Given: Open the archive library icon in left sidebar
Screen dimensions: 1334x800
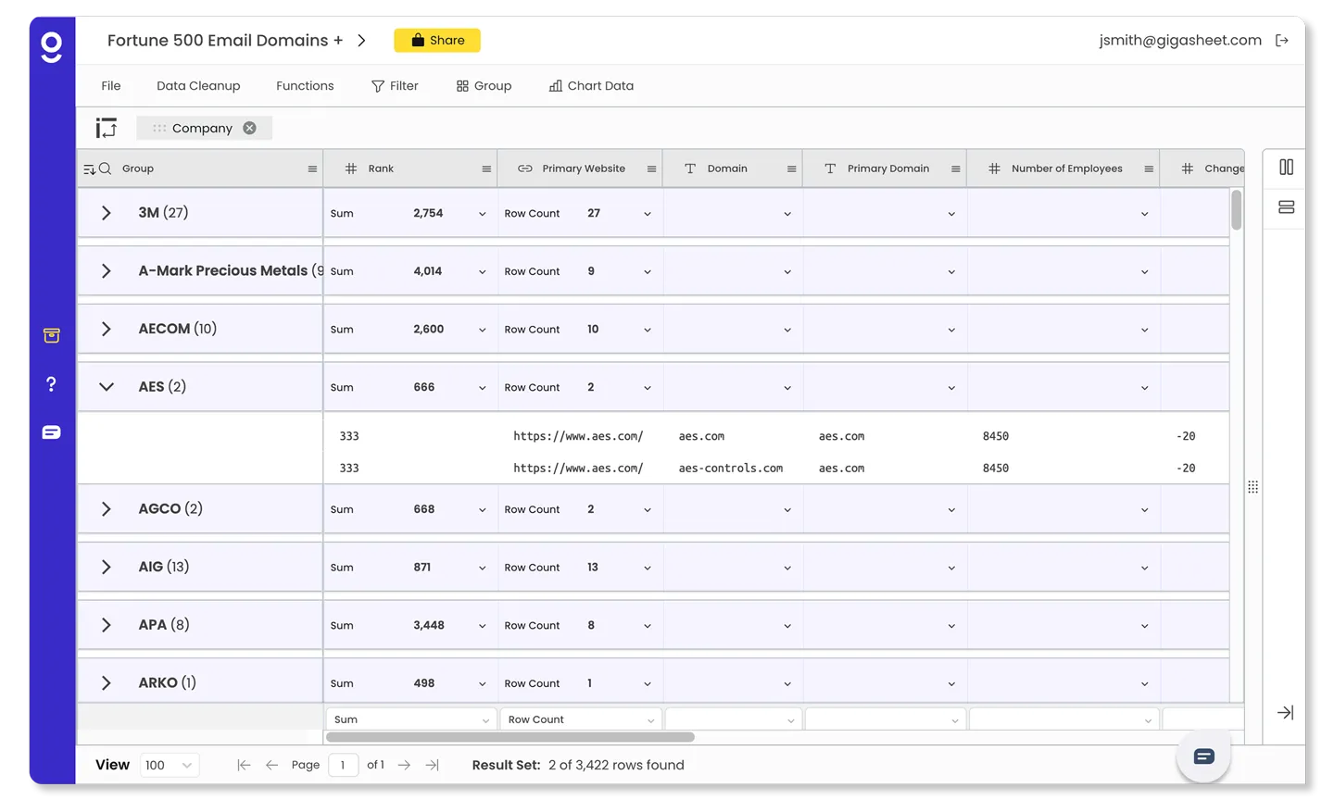Looking at the screenshot, I should click(51, 335).
